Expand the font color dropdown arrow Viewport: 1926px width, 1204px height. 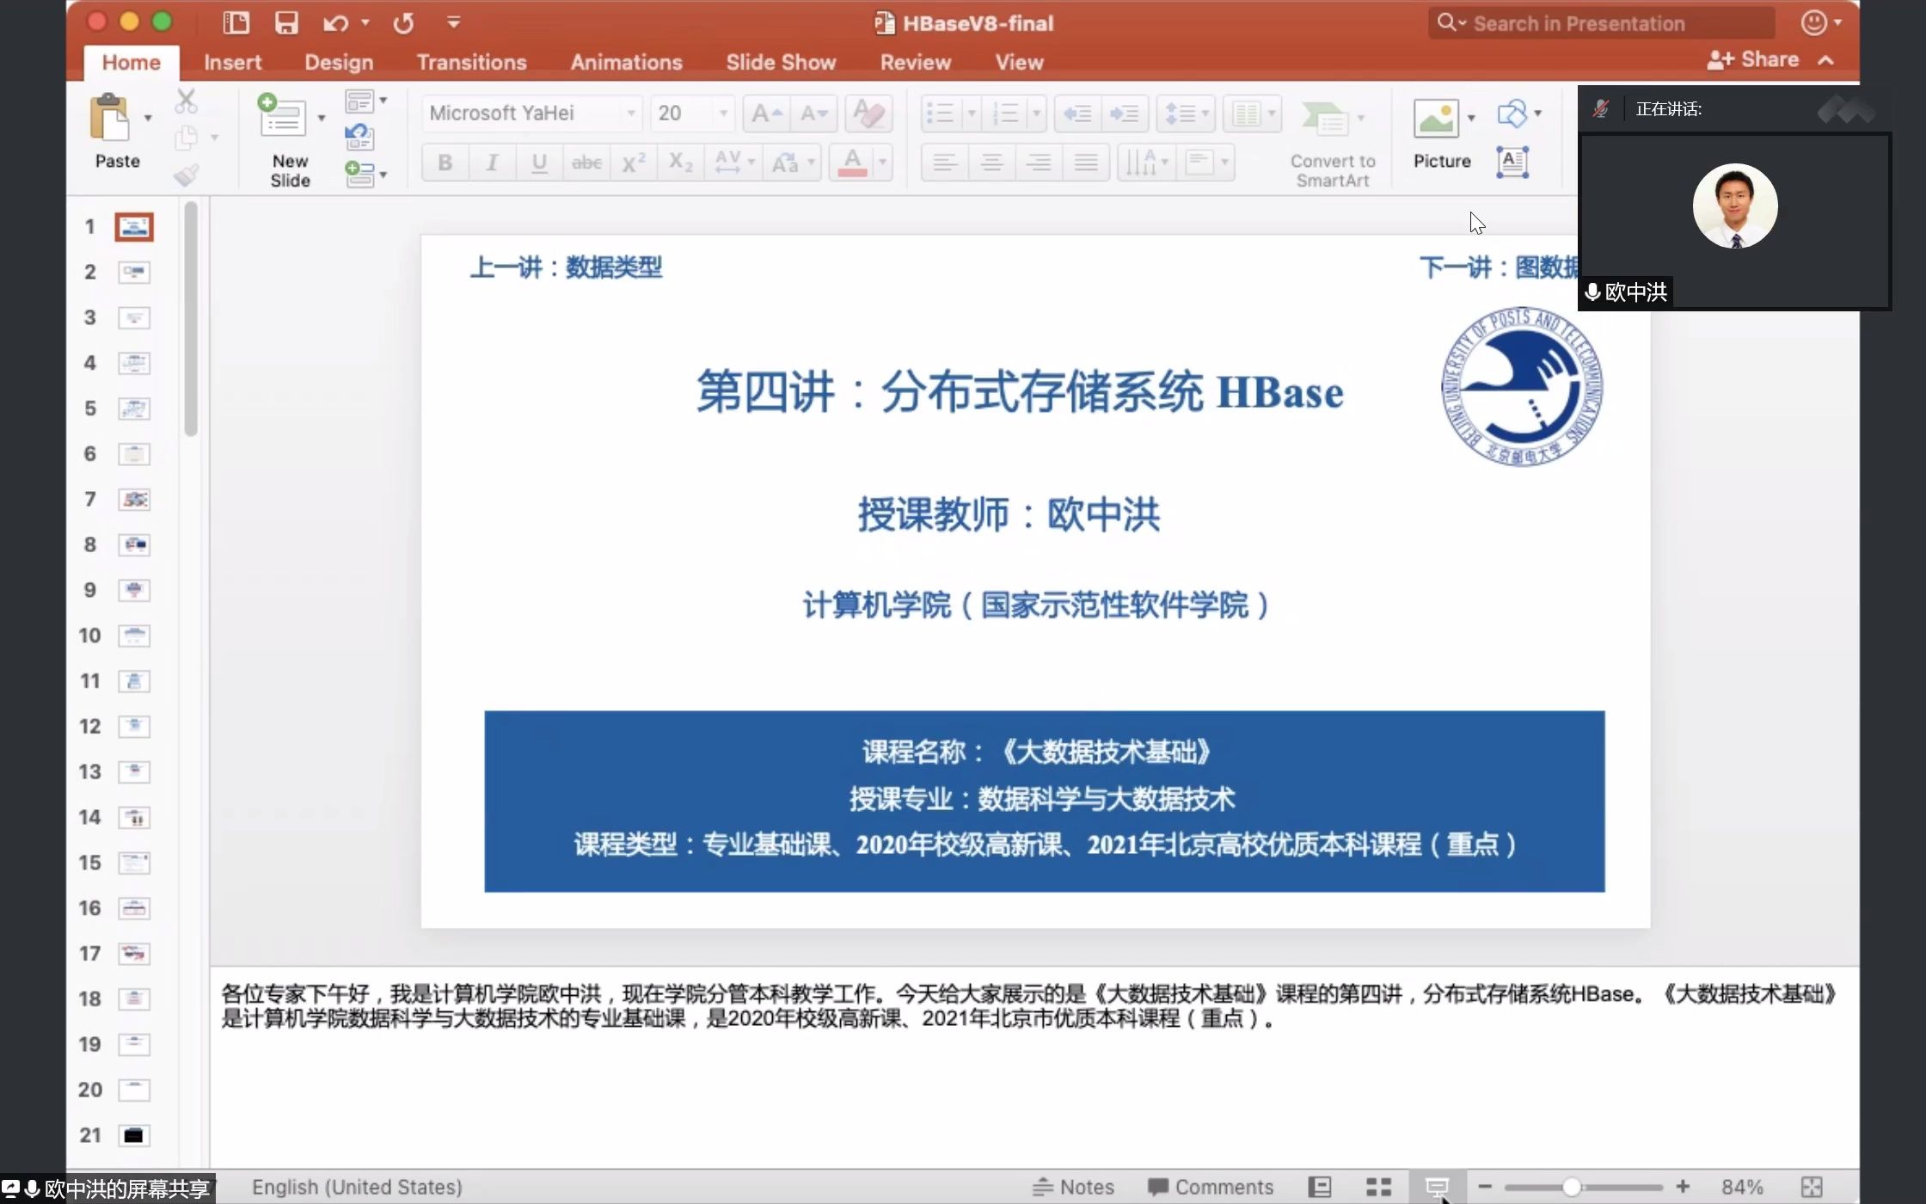882,163
